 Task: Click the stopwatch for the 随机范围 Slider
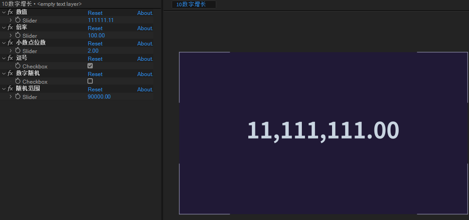[18, 96]
